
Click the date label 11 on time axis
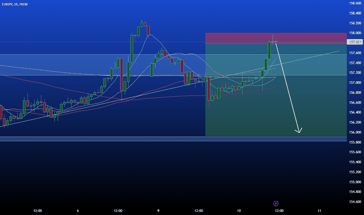(x=319, y=211)
